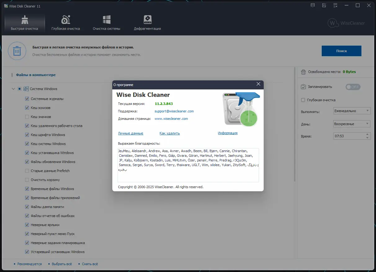Check Старые данные Prefetch
376x272 pixels.
click(x=27, y=171)
